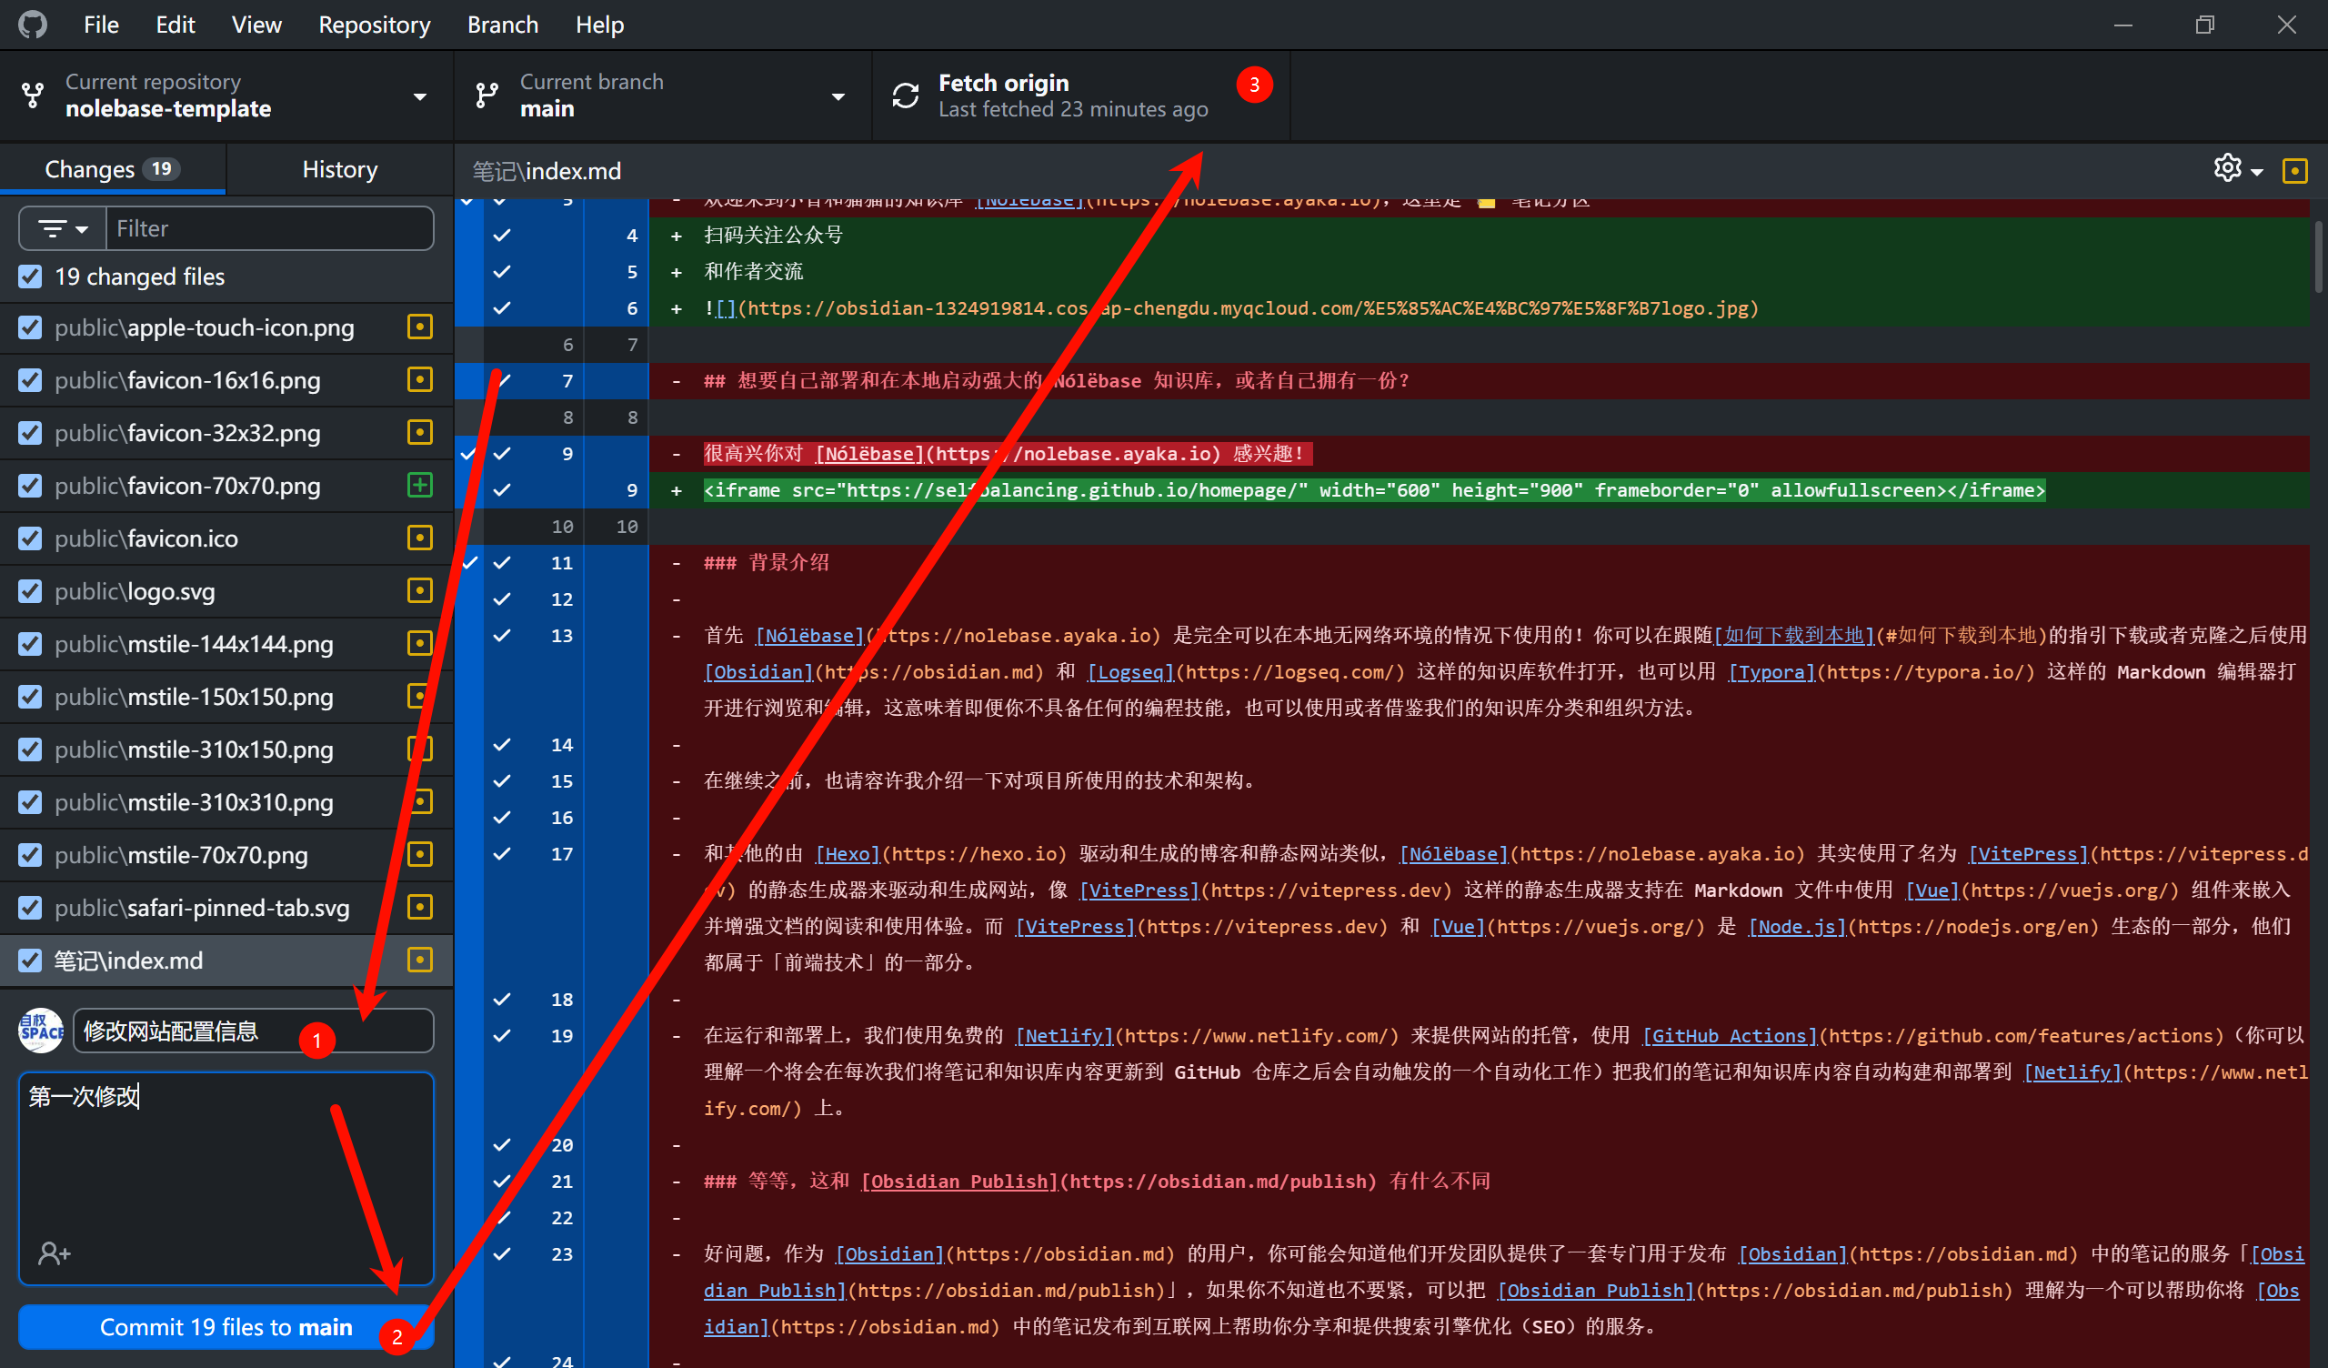Click modified icon for safari-pinned-tab.svg
Image resolution: width=2328 pixels, height=1368 pixels.
(x=419, y=908)
